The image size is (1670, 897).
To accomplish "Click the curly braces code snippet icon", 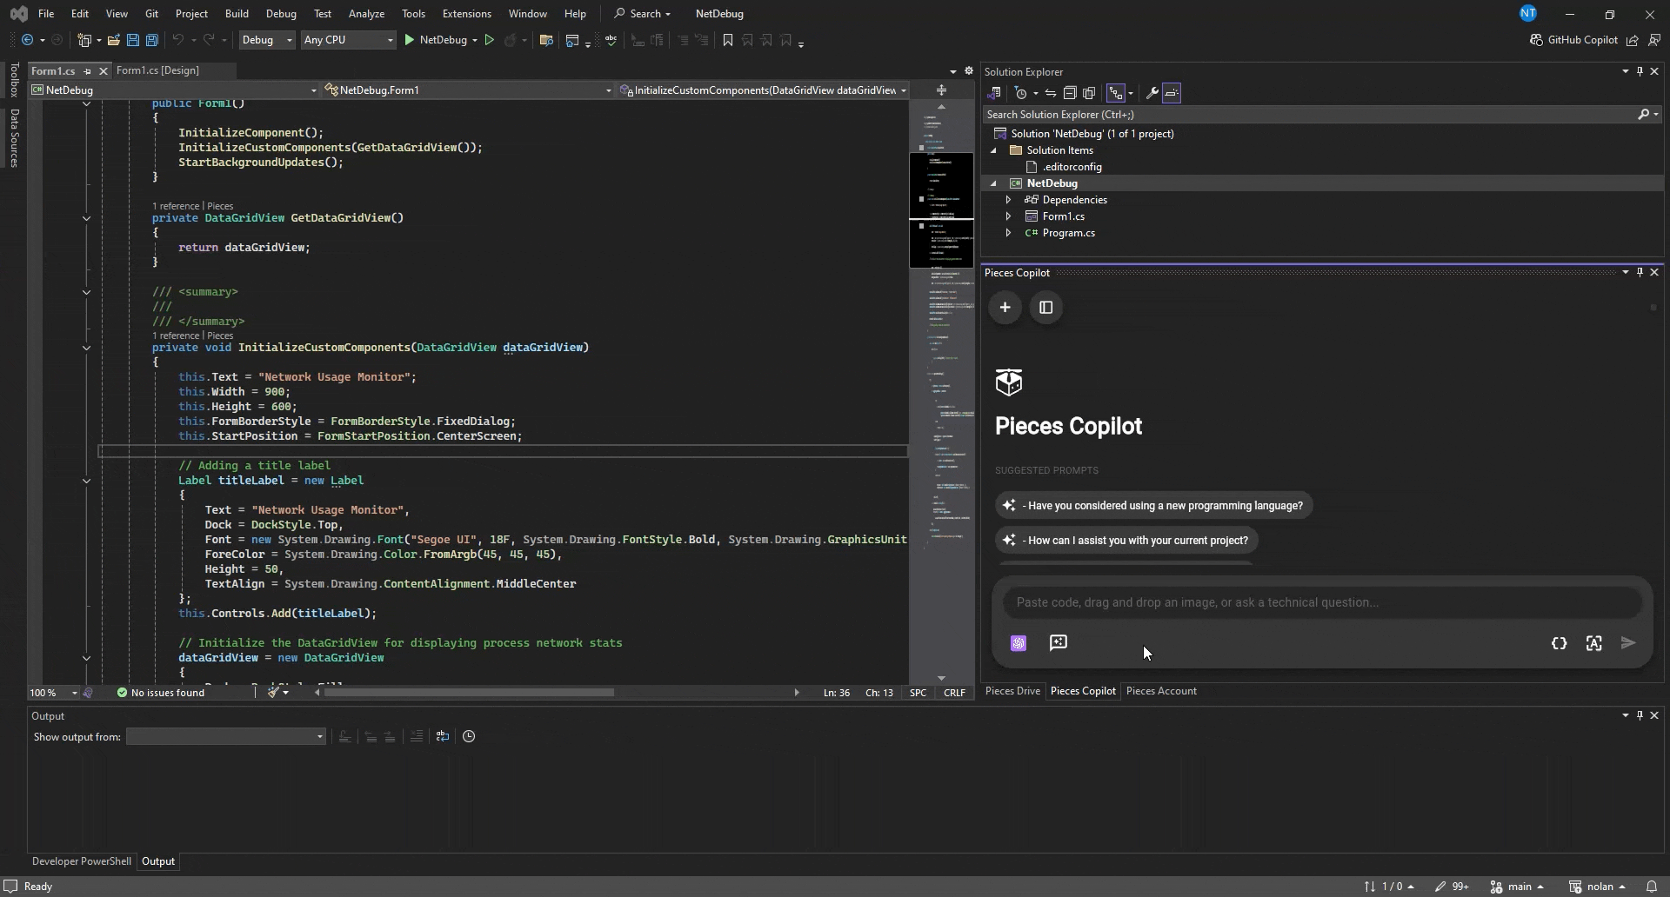I will pos(1560,643).
